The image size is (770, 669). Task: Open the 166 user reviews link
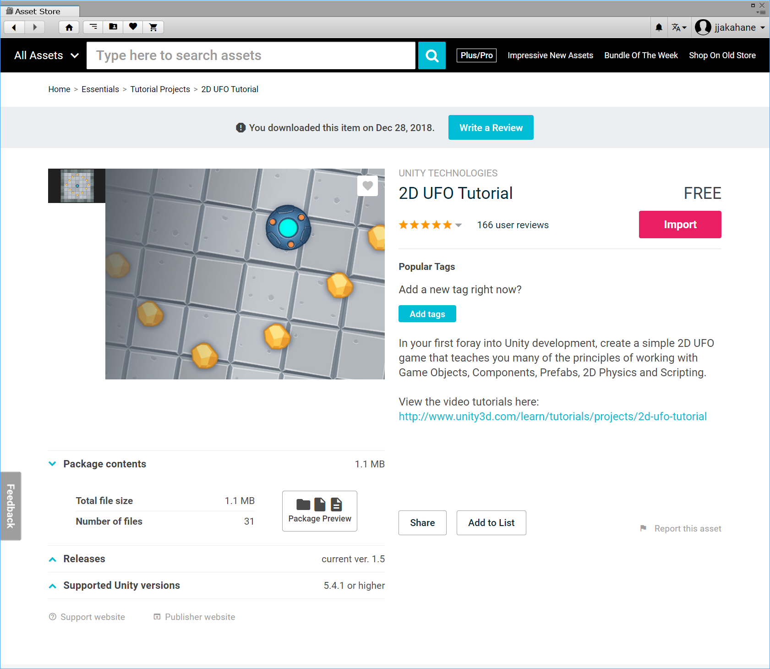point(513,225)
